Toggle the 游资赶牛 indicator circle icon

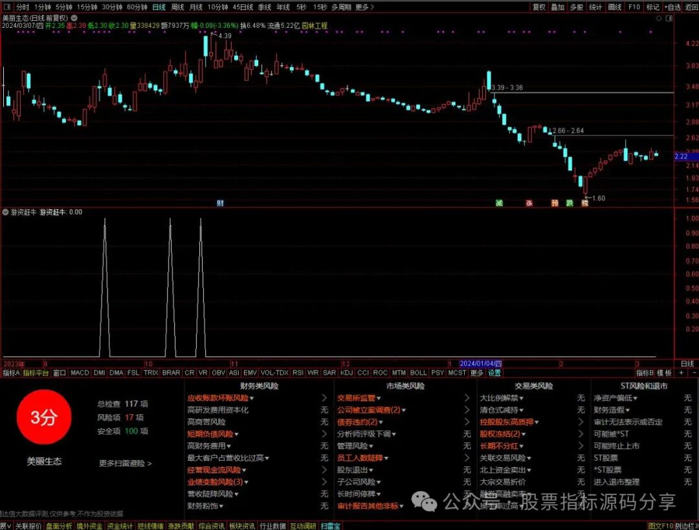click(x=5, y=212)
